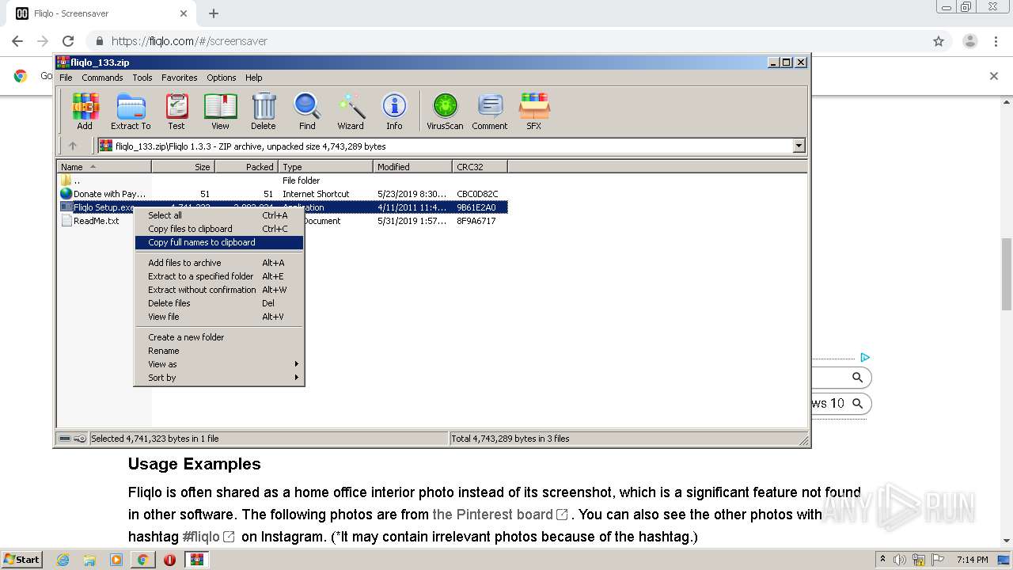
Task: Open the Wizard toolbar icon
Action: point(351,111)
